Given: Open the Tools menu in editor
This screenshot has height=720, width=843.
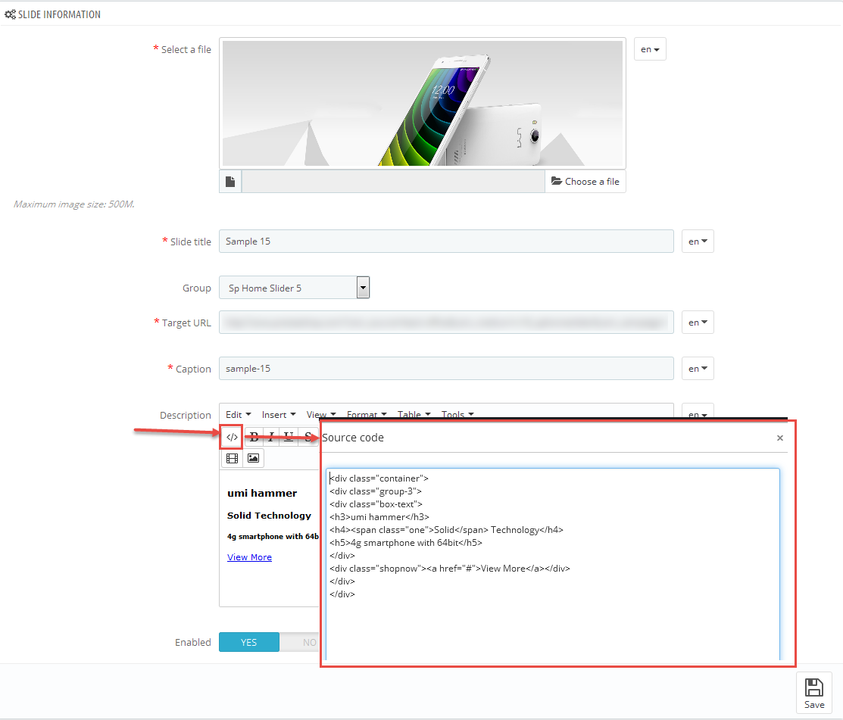Looking at the screenshot, I should point(457,415).
